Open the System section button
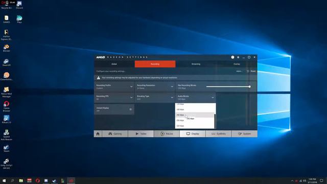 (x=244, y=134)
